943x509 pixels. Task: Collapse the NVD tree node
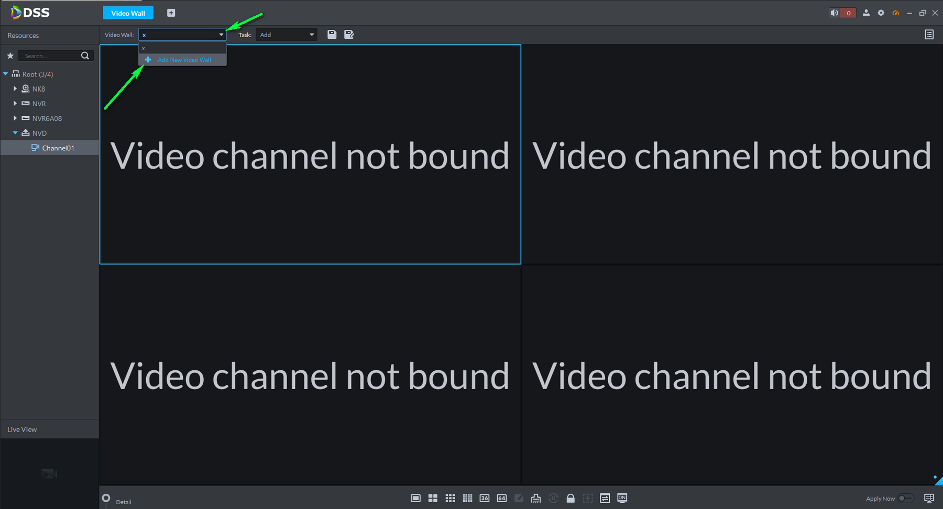[x=15, y=133]
